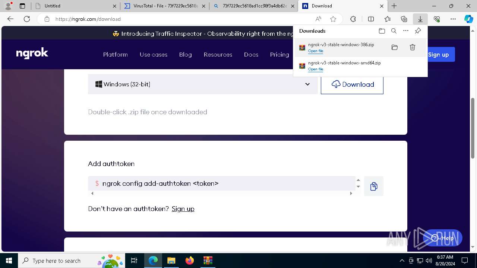Open Copilot sidebar icon

point(468,19)
